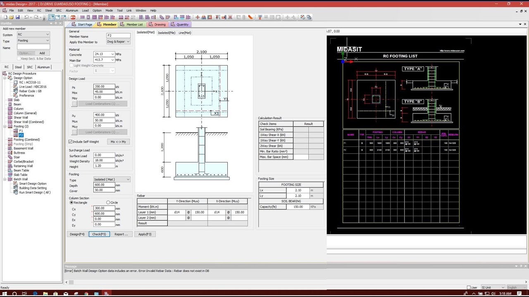This screenshot has height=297, width=529.
Task: Click the Windows Start button
Action: [x=5, y=294]
